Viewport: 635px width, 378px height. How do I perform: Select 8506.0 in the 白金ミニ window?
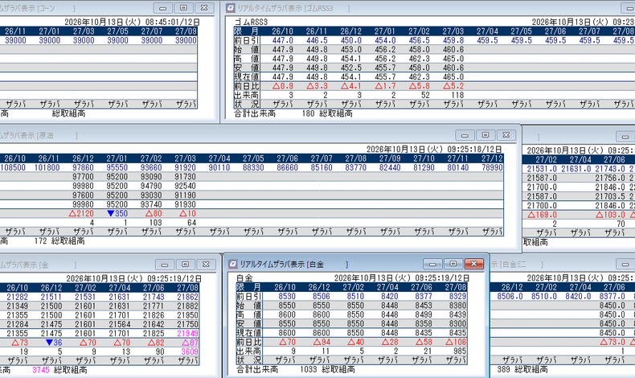[x=510, y=296]
